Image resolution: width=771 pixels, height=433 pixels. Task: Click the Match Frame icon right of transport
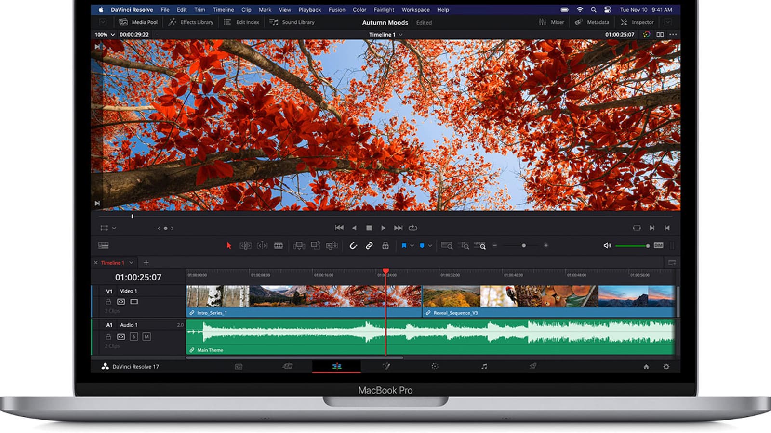[x=637, y=228]
